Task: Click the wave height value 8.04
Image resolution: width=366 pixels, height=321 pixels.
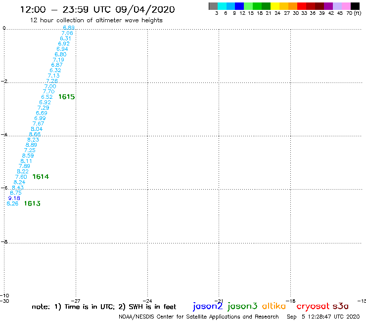Action: (x=37, y=129)
